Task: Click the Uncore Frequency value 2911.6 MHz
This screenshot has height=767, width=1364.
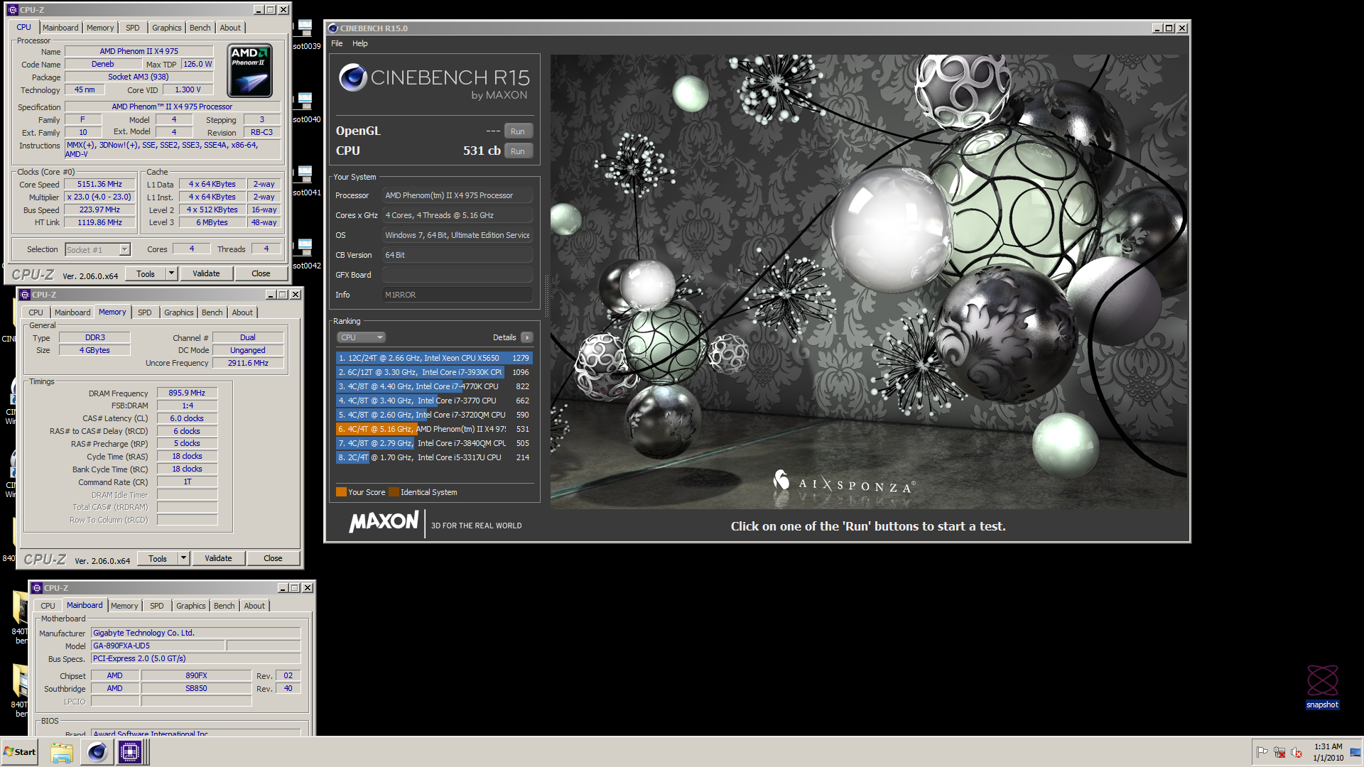Action: tap(248, 363)
